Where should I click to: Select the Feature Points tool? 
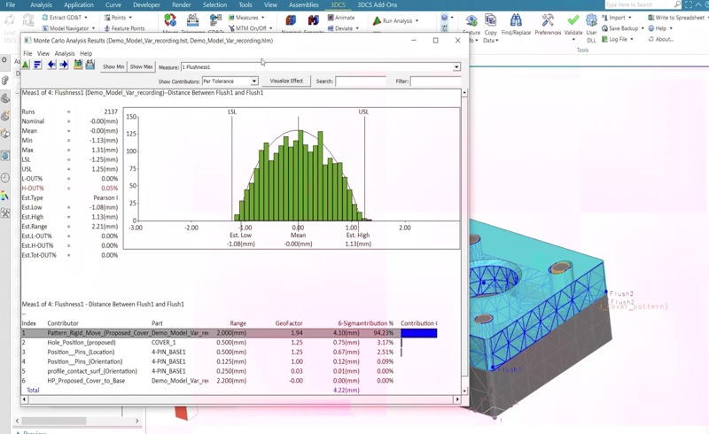124,28
